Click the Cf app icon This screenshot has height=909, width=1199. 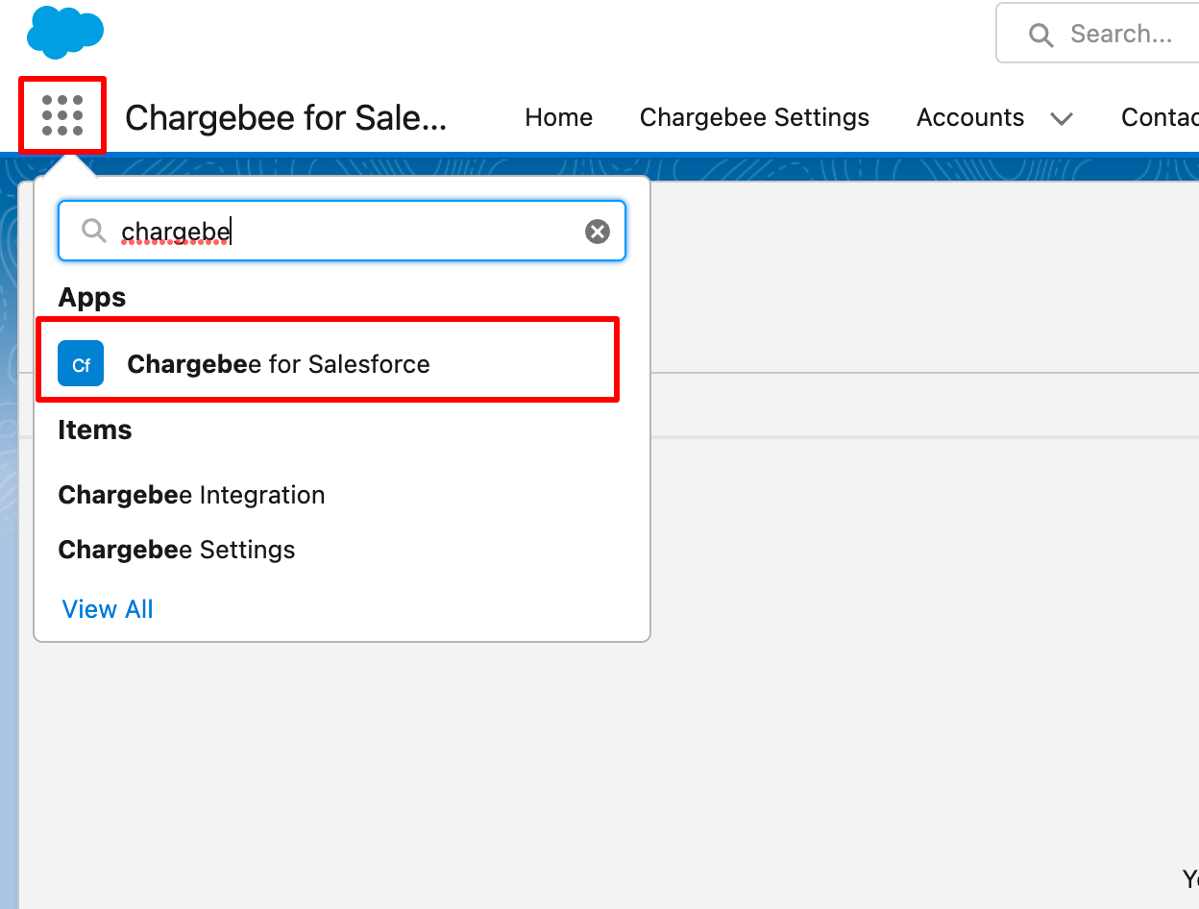tap(81, 363)
